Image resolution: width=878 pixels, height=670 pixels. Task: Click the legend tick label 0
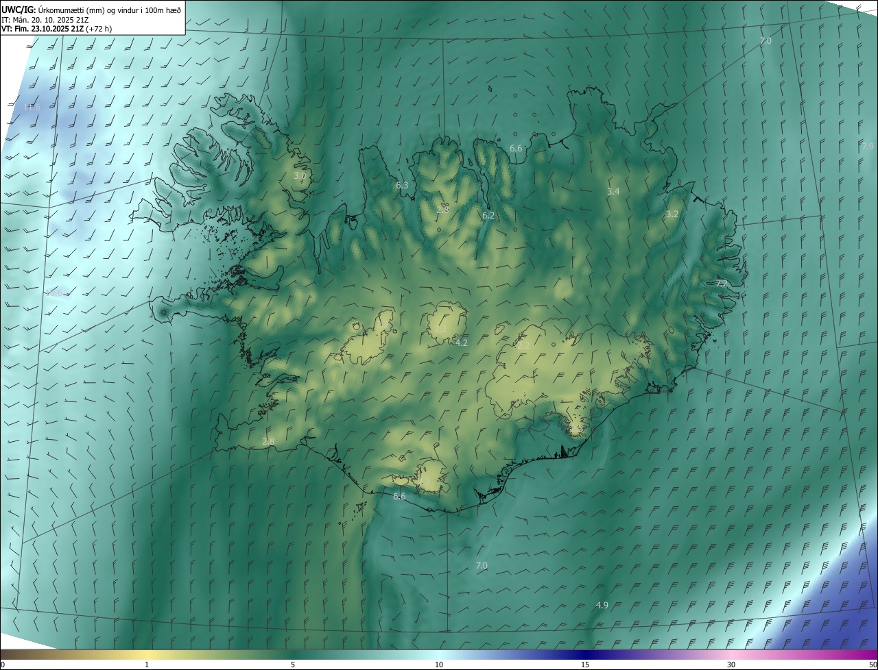[3, 665]
